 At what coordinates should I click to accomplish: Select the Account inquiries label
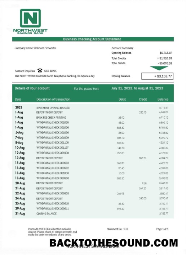point(25,71)
